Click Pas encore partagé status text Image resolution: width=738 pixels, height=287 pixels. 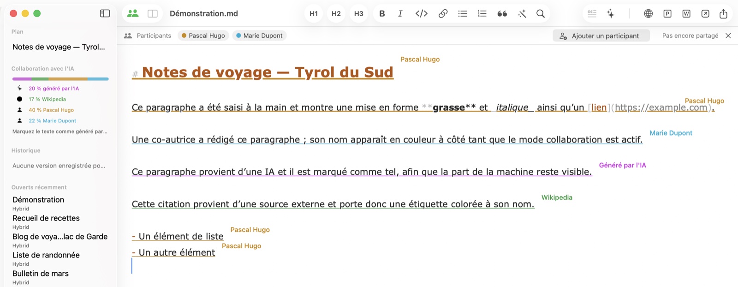tap(690, 36)
